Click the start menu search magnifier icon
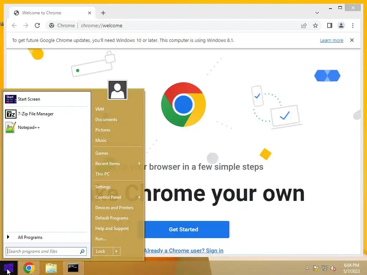This screenshot has height=275, width=367. pos(82,251)
